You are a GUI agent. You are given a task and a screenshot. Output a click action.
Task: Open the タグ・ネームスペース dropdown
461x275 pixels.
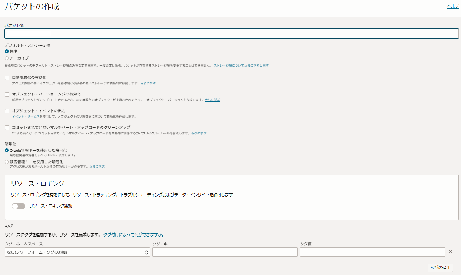77,252
